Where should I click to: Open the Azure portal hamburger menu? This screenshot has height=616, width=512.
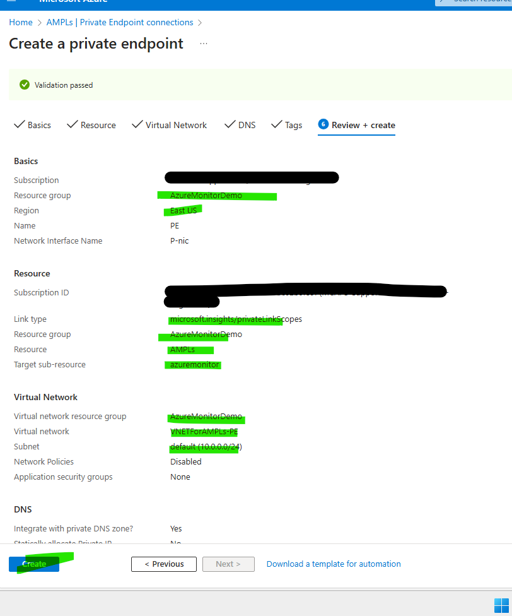[11, 2]
